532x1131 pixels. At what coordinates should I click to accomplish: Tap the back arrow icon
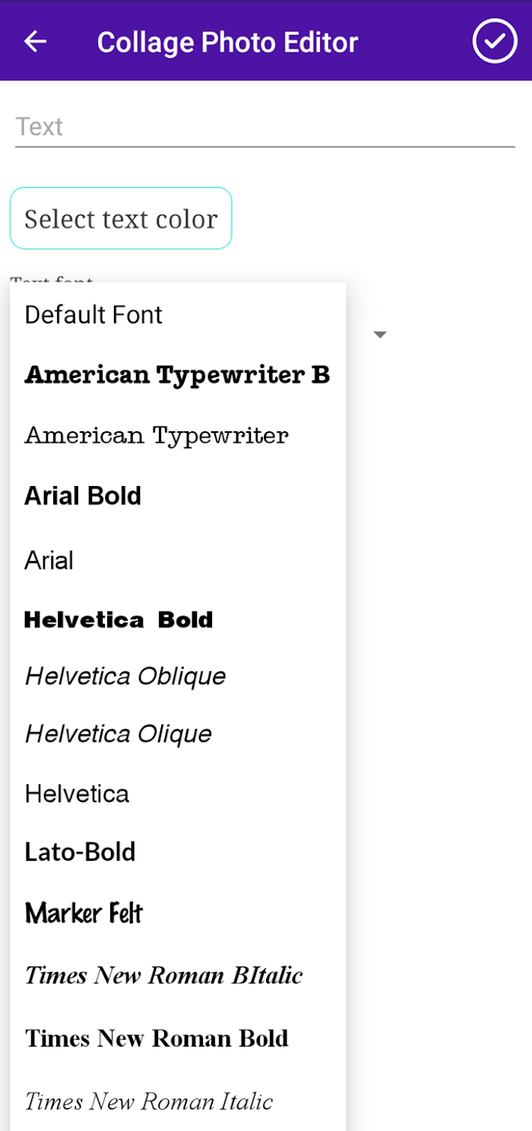coord(35,42)
